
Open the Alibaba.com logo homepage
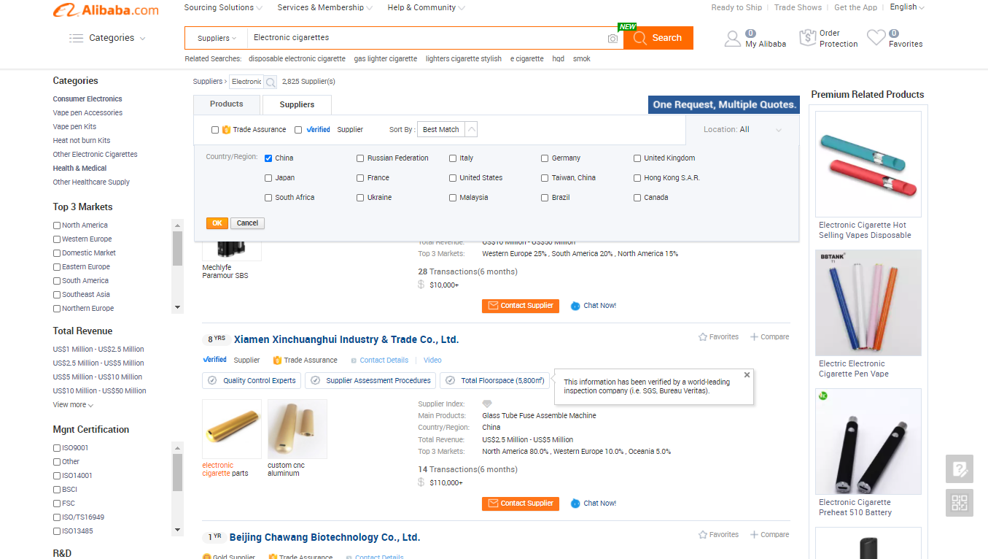click(x=106, y=9)
